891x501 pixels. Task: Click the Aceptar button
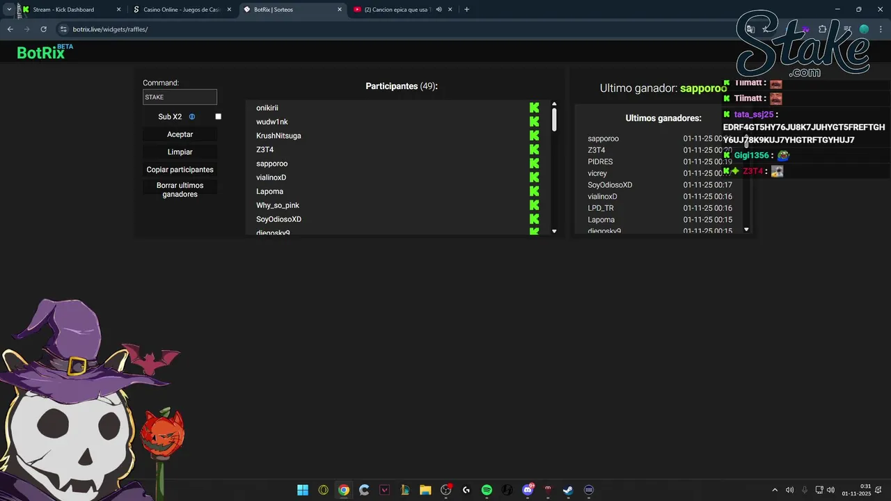tap(180, 134)
